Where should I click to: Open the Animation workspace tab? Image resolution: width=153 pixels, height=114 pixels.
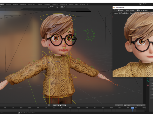pos(47,4)
